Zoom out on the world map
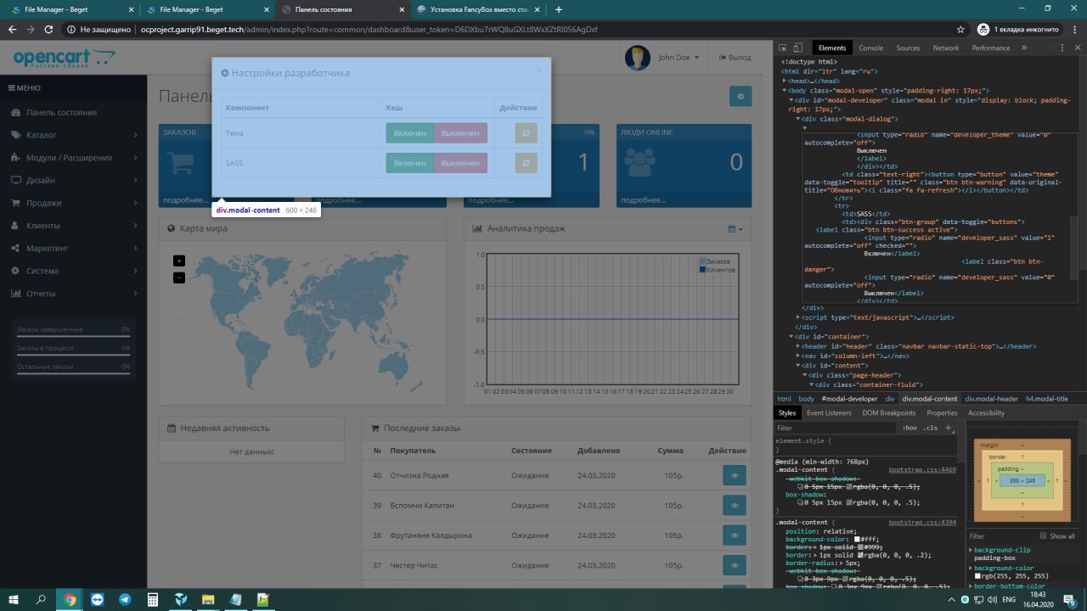Screen dimensions: 1087x611 178,277
